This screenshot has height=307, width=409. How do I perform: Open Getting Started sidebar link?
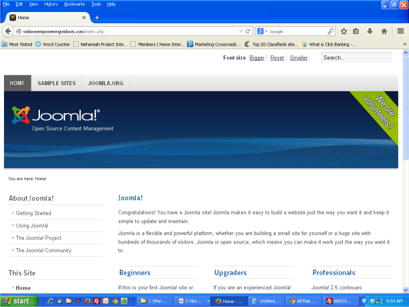34,213
